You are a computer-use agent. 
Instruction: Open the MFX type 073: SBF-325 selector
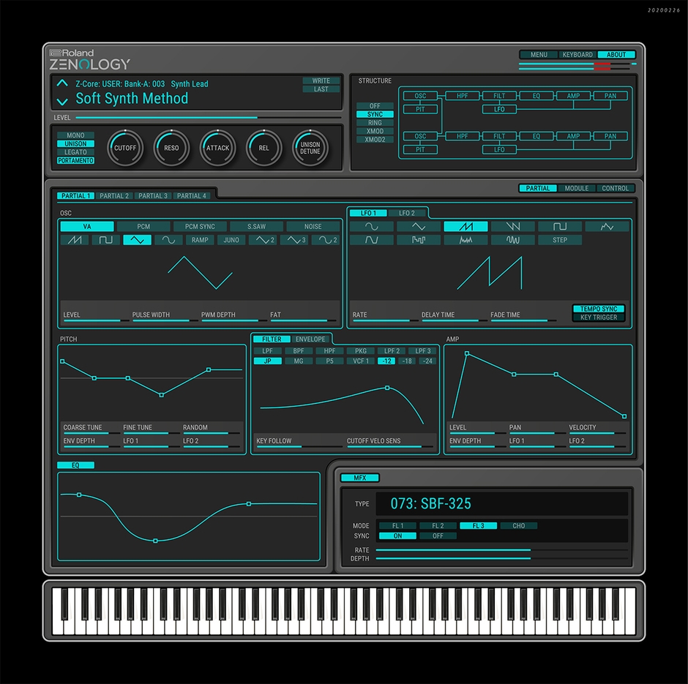pyautogui.click(x=502, y=503)
